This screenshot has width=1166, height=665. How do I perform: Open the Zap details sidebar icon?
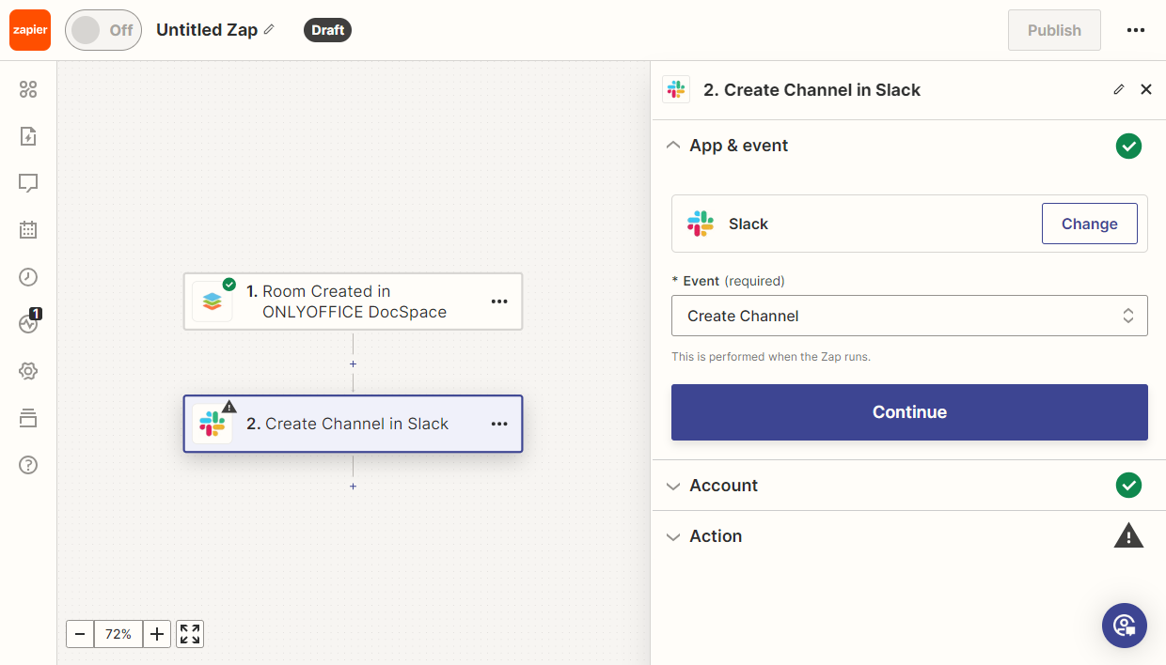click(x=28, y=137)
